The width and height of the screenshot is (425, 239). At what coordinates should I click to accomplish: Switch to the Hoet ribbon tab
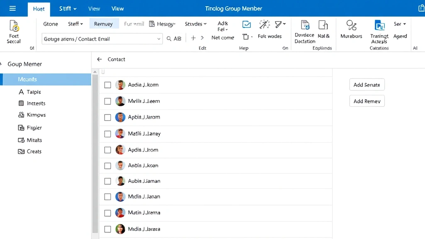pyautogui.click(x=39, y=8)
